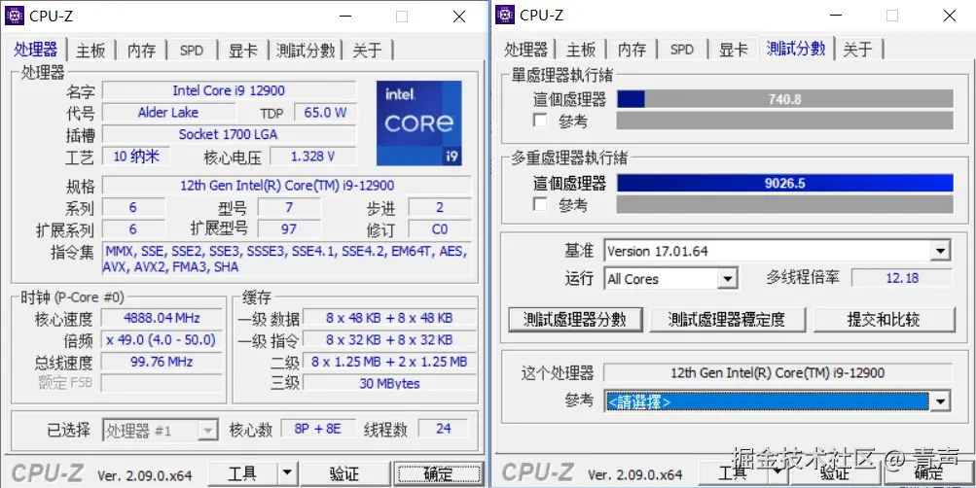
Task: Open the 主板 tab in right window
Action: [581, 50]
